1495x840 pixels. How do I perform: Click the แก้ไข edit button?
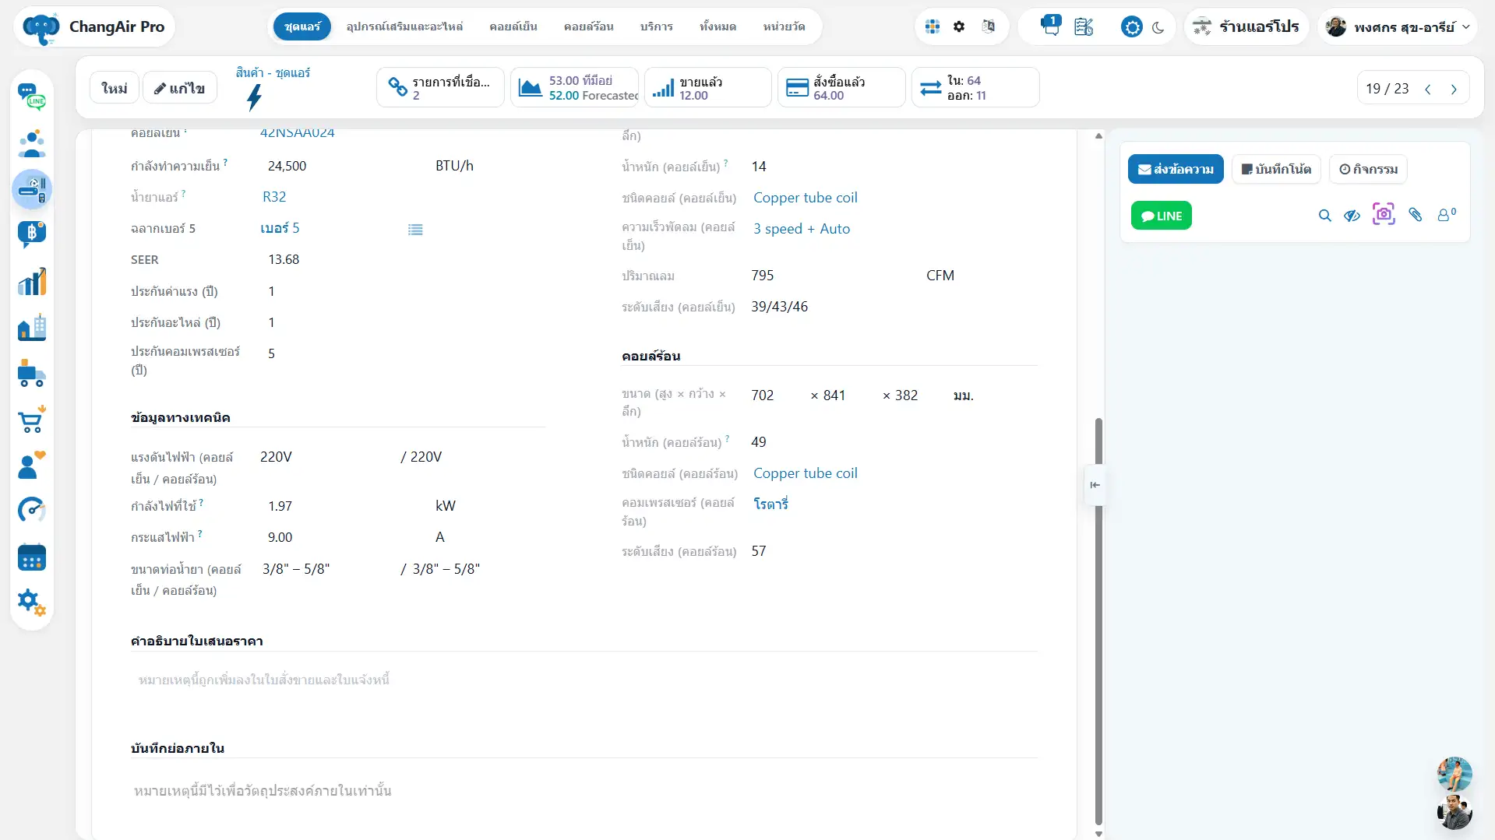point(180,88)
